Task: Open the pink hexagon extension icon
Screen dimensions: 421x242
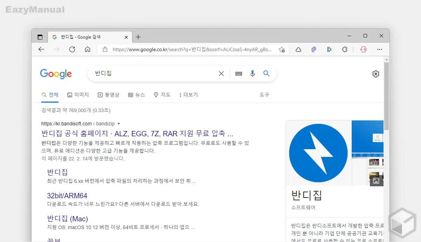Action: pyautogui.click(x=364, y=50)
